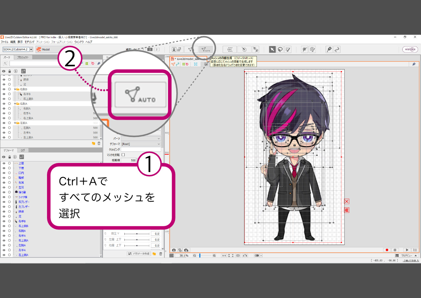Screen dimensions: 421x298
Task: Select the Live2dmodel_saki canvas tab
Action: coord(188,59)
